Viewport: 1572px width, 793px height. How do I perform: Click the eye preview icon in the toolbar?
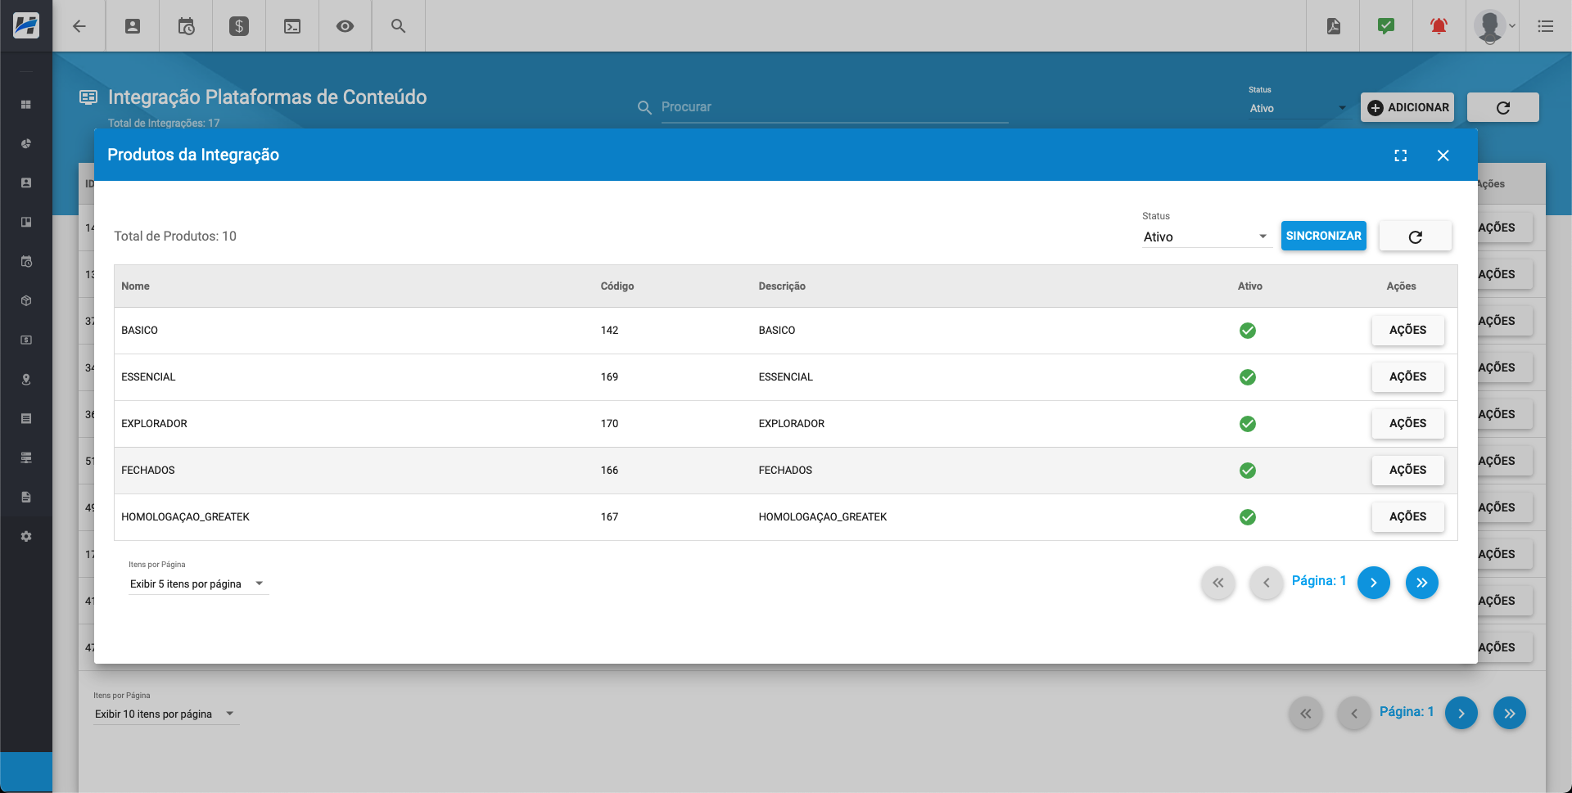344,26
